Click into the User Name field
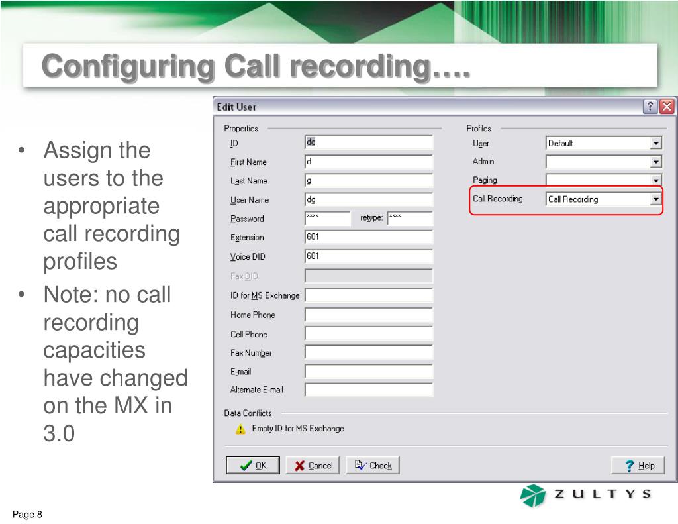678x524 pixels. [x=369, y=199]
